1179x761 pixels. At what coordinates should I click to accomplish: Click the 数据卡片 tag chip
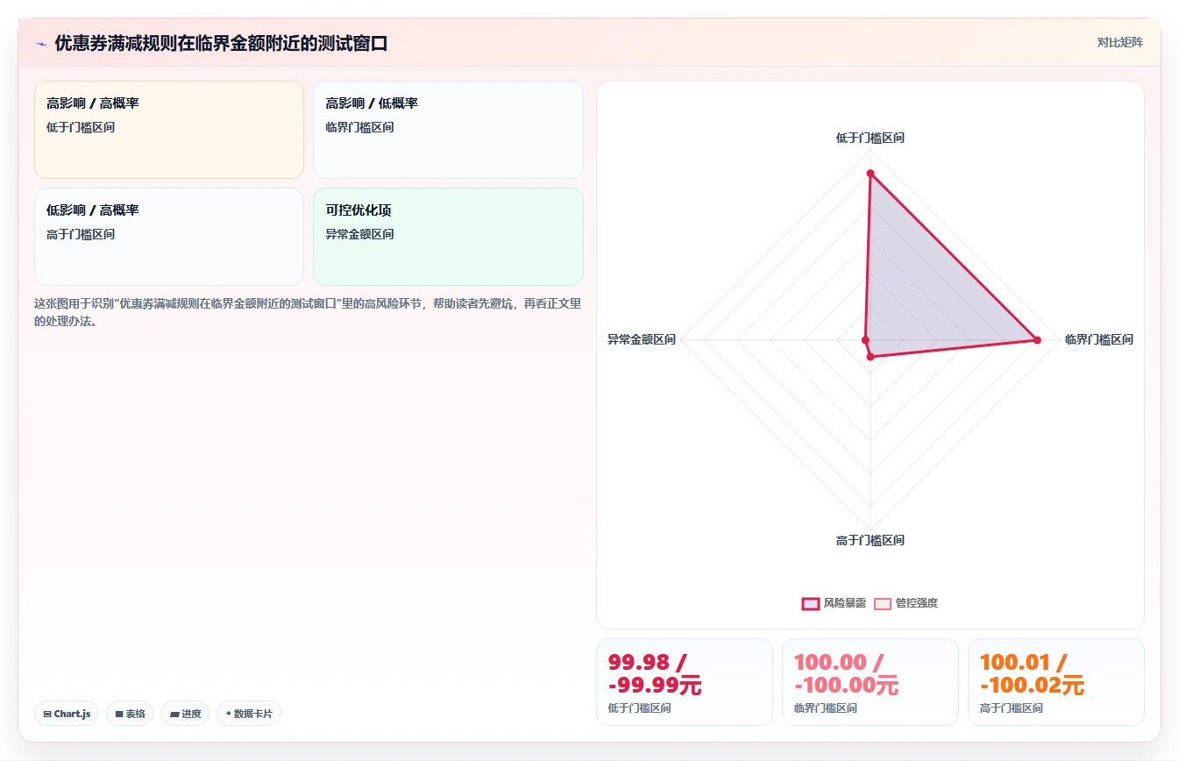point(249,714)
